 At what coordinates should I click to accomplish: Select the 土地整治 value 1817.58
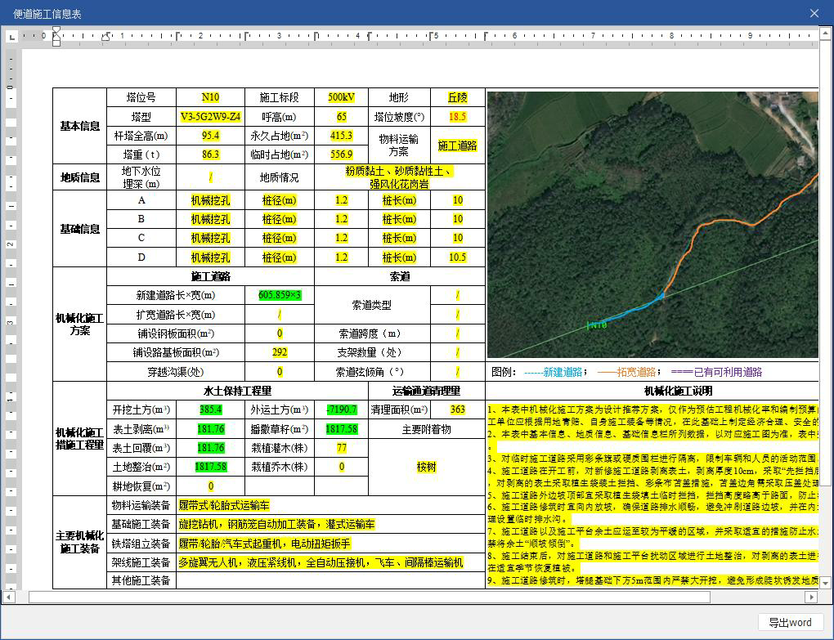(x=211, y=468)
